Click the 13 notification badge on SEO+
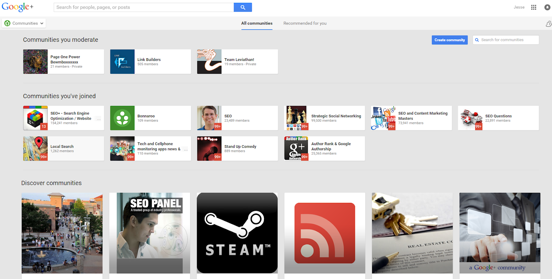 (44, 127)
